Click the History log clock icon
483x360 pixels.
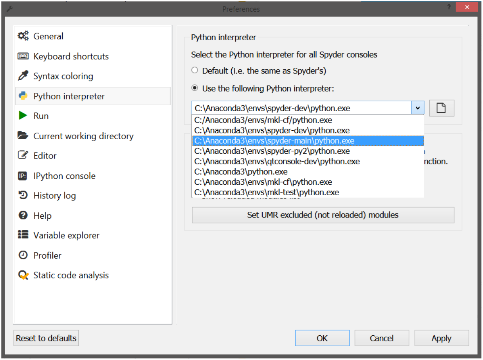[23, 195]
